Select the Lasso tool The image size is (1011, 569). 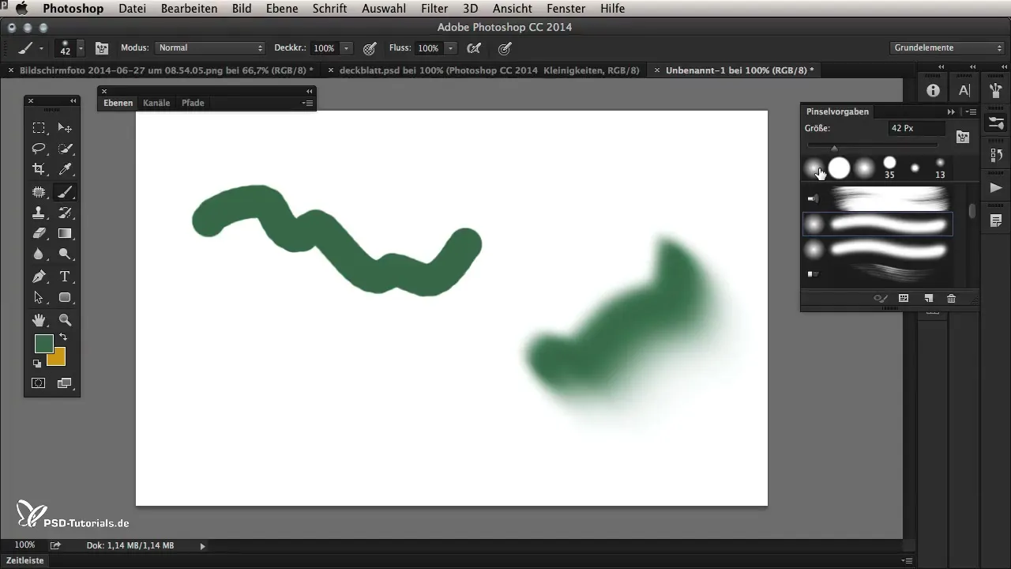(38, 149)
